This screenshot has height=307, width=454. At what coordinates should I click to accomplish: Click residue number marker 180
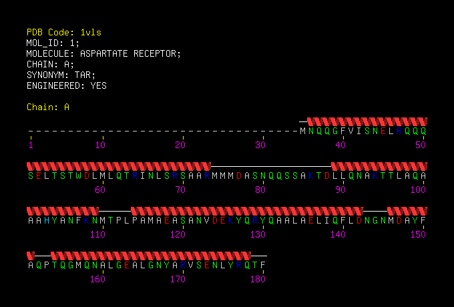258,279
